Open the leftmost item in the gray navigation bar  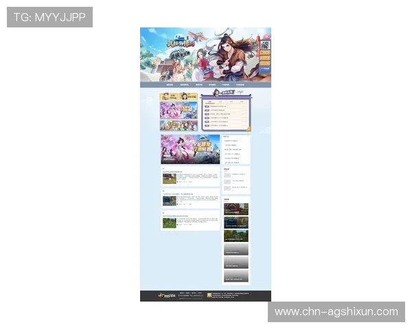[x=170, y=85]
